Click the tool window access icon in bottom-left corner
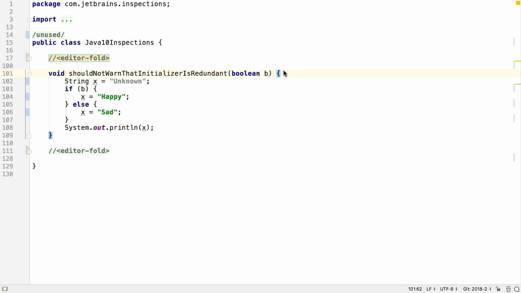Image resolution: width=521 pixels, height=293 pixels. (x=5, y=289)
